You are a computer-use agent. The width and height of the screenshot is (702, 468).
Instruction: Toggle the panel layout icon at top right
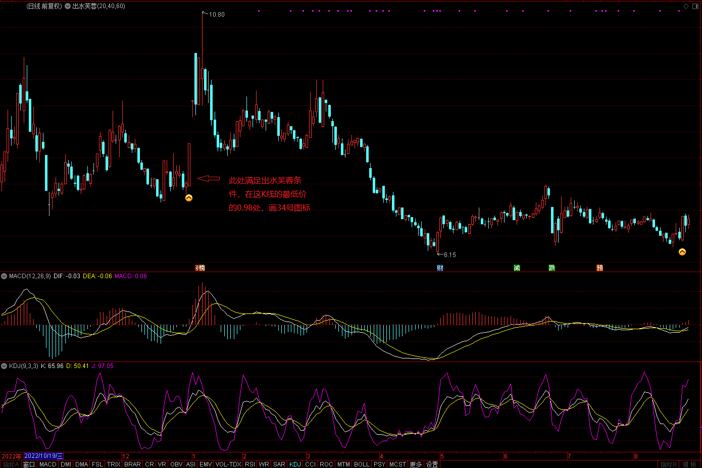(x=695, y=6)
